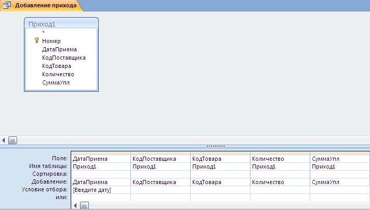The height and width of the screenshot is (210, 370).
Task: Click the column selector bar above СуммаУпл
Action: click(x=340, y=153)
